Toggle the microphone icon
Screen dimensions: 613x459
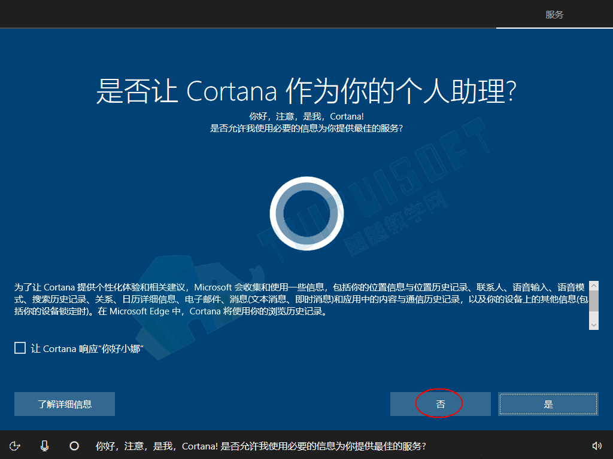coord(44,445)
